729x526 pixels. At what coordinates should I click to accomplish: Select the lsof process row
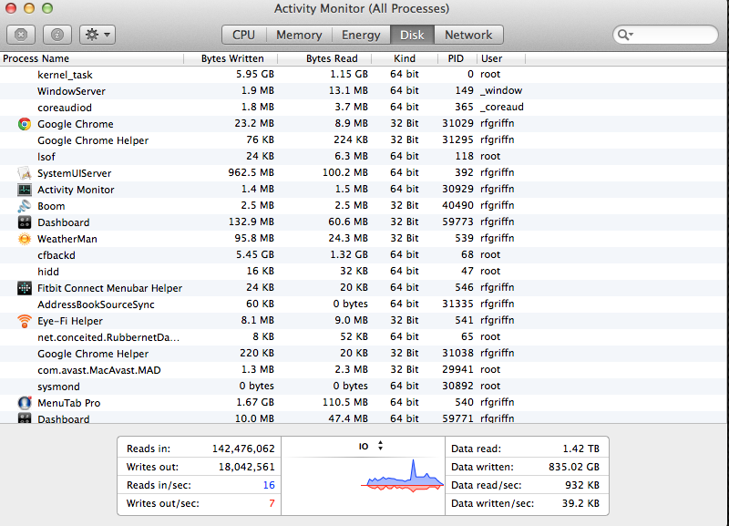(x=363, y=156)
